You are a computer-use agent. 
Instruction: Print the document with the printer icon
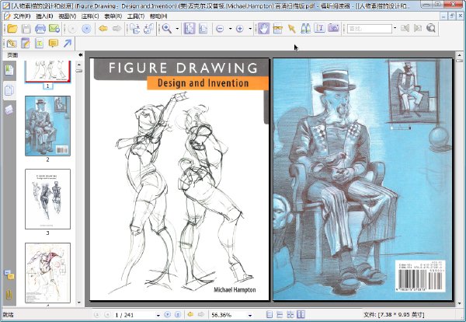point(40,29)
